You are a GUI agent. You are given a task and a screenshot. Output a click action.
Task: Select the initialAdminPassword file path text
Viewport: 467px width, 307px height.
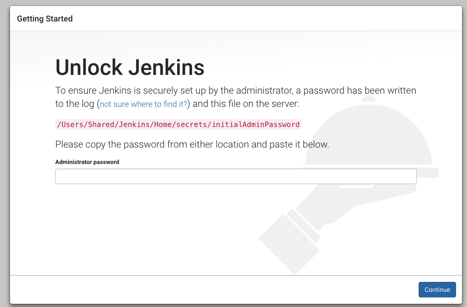[178, 124]
